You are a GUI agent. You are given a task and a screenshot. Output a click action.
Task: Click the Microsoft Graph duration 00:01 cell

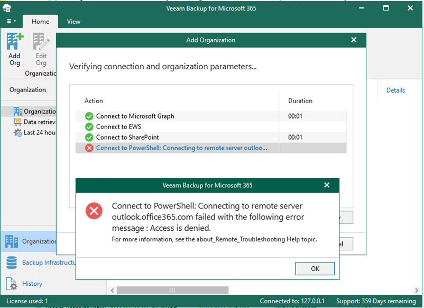pos(295,116)
